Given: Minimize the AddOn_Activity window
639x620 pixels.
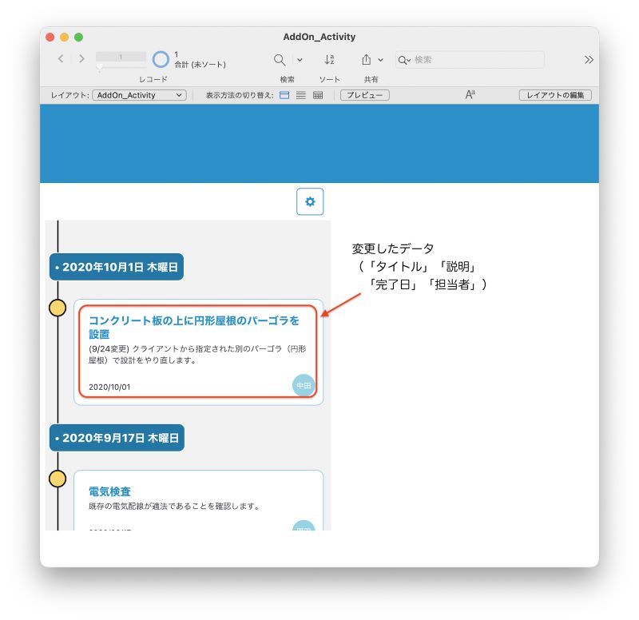Looking at the screenshot, I should point(65,37).
